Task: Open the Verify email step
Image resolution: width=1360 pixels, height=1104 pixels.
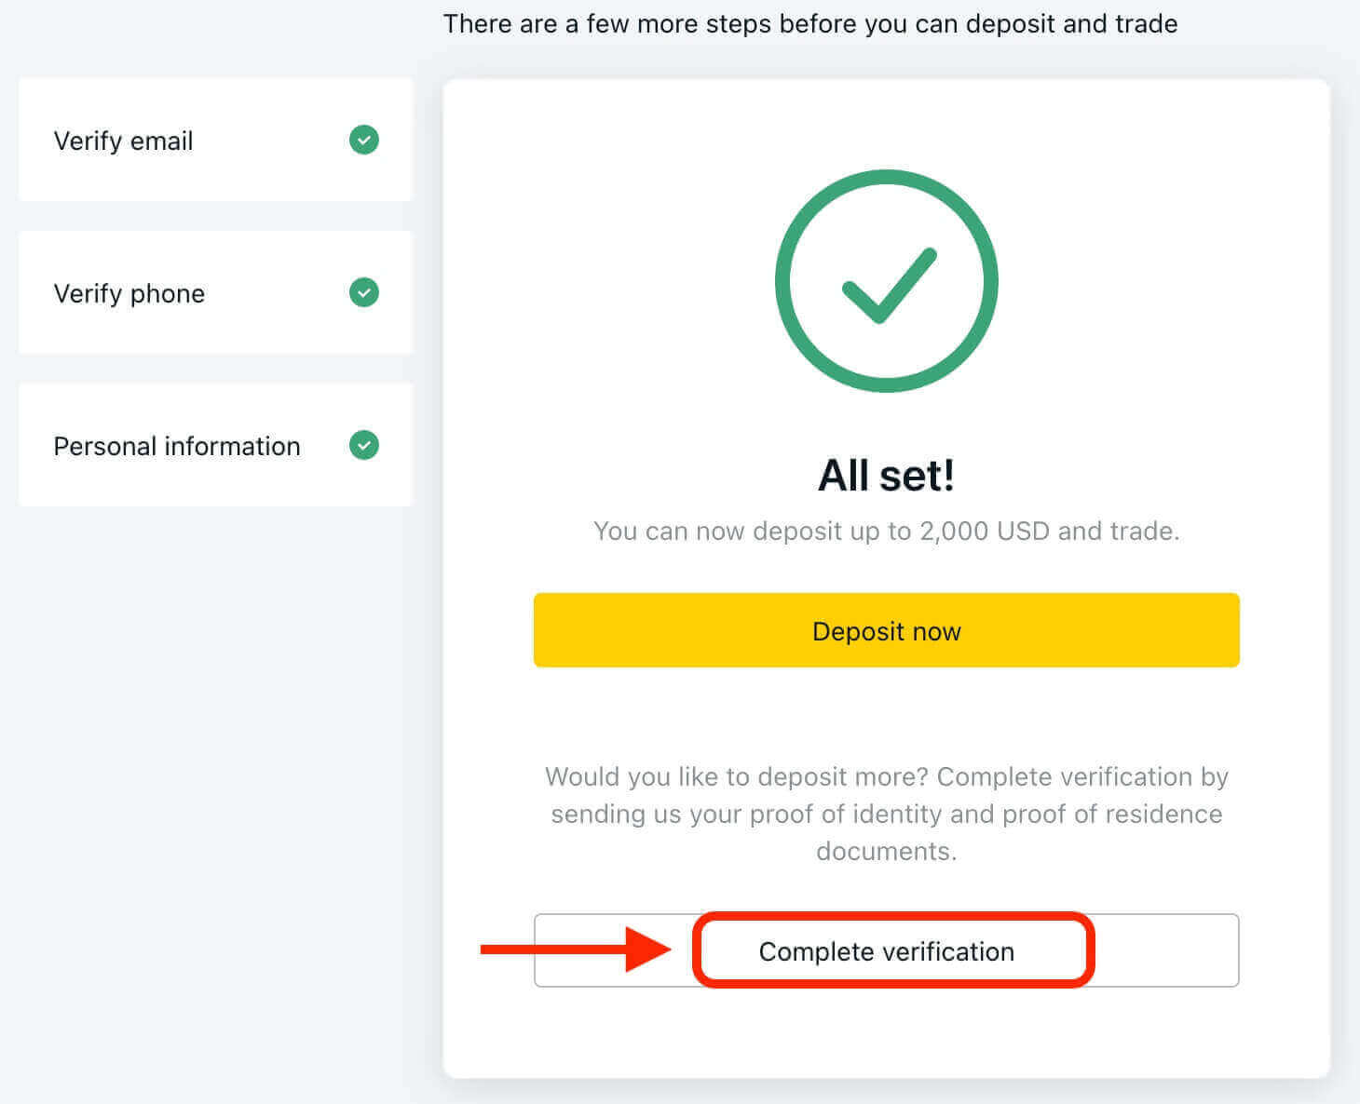Action: point(124,141)
